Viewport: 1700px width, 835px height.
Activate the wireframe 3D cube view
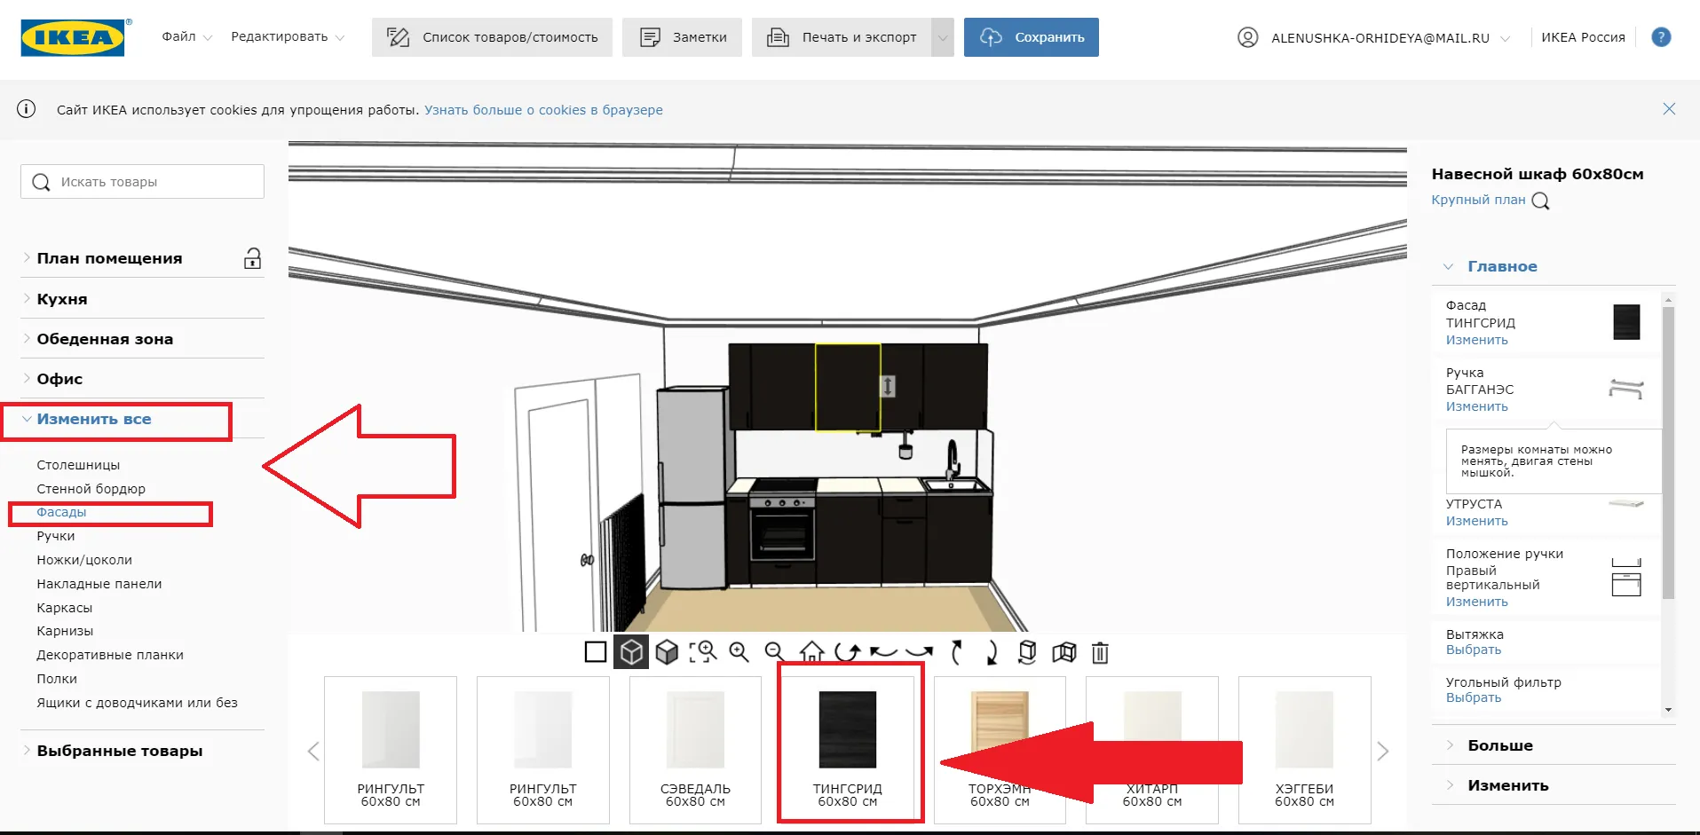click(631, 653)
